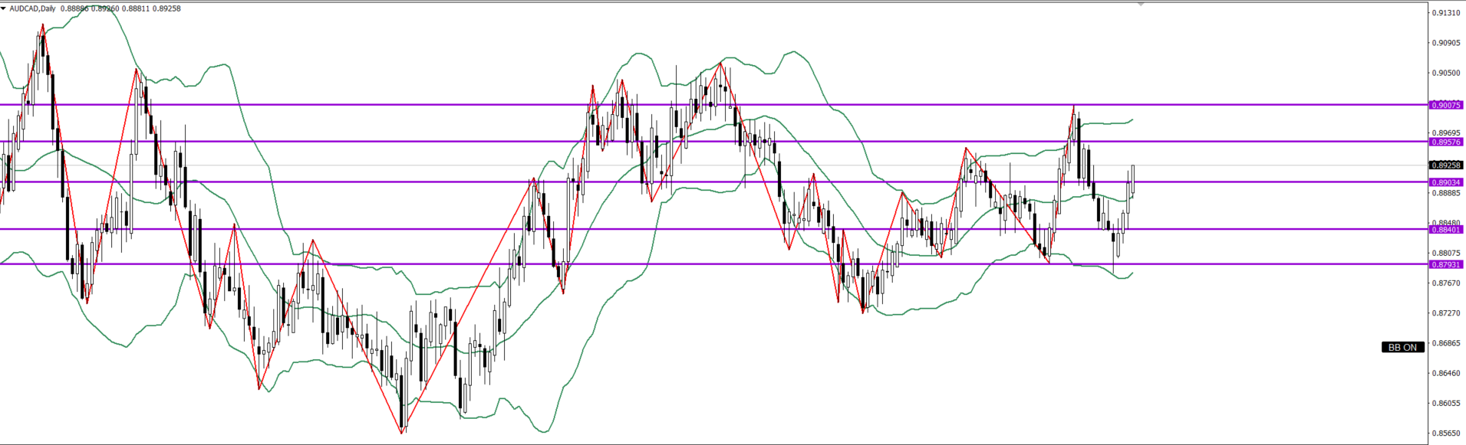1466x445 pixels.
Task: Click the red zigzag peak at top left
Action: [42, 26]
